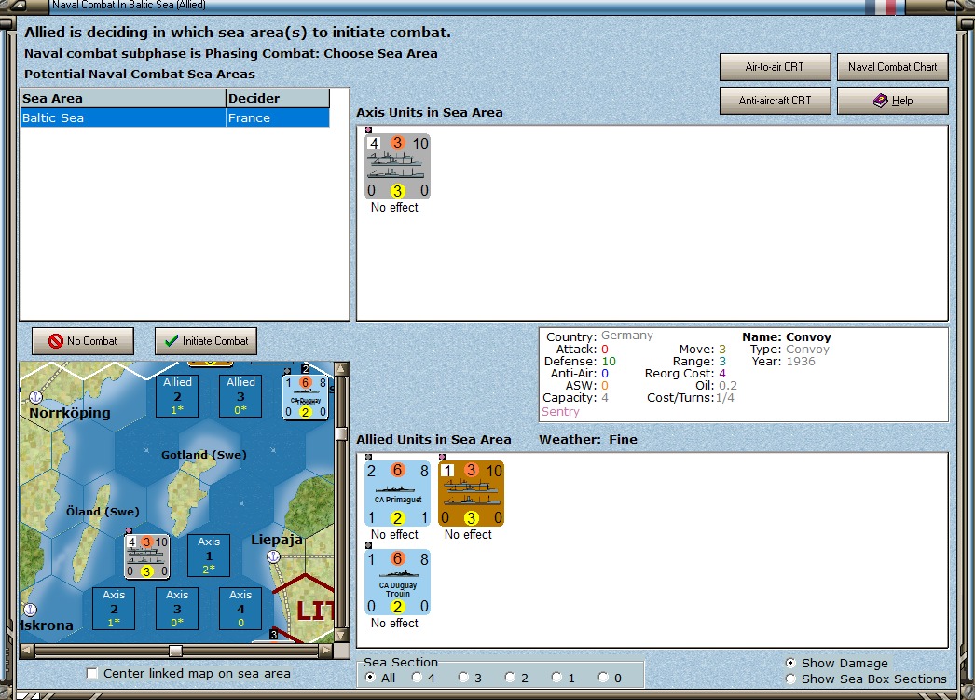Click the map vertical scrollbar thumb
The image size is (975, 700).
(x=341, y=433)
